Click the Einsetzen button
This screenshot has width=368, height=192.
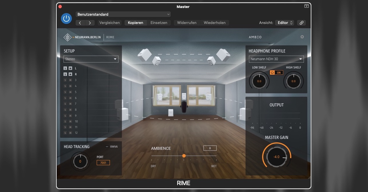(x=159, y=23)
